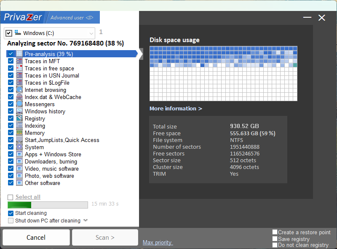Click the Max priority link
This screenshot has height=249, width=337.
(158, 243)
